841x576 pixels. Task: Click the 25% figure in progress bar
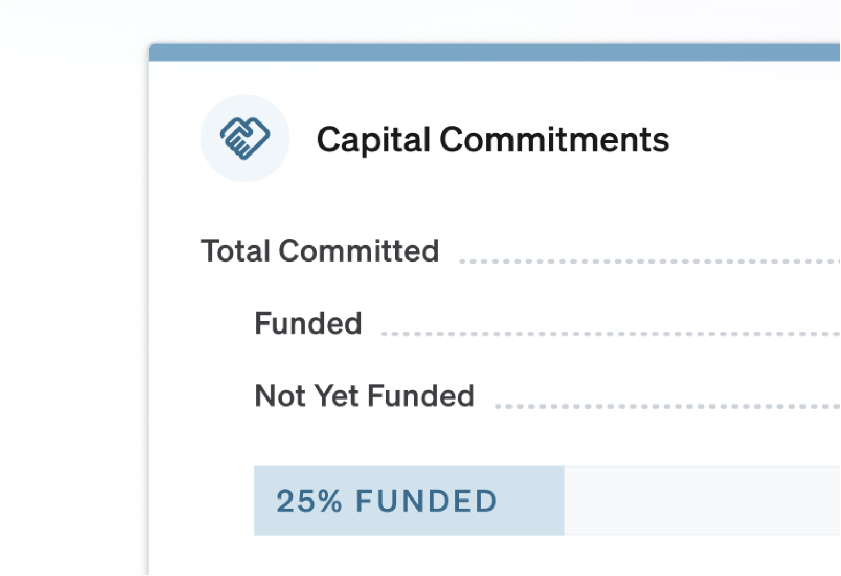pyautogui.click(x=309, y=501)
